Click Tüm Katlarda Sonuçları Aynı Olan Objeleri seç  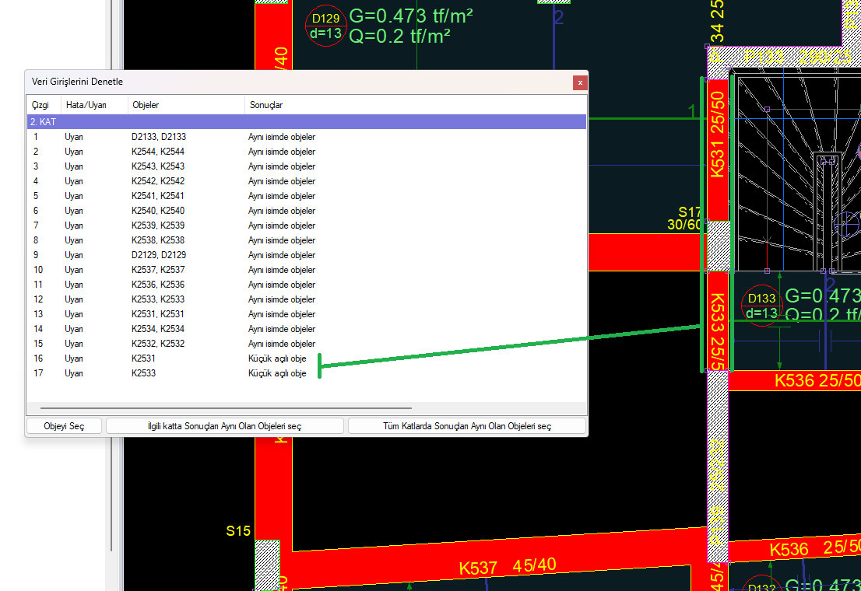(x=467, y=426)
